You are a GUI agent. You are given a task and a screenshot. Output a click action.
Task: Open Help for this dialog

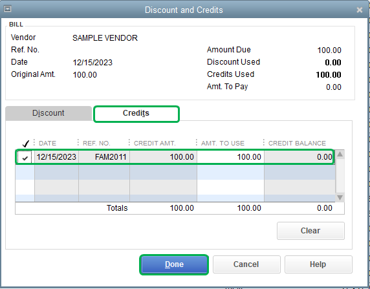[318, 264]
